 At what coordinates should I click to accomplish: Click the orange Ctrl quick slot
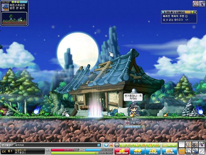click(x=182, y=151)
